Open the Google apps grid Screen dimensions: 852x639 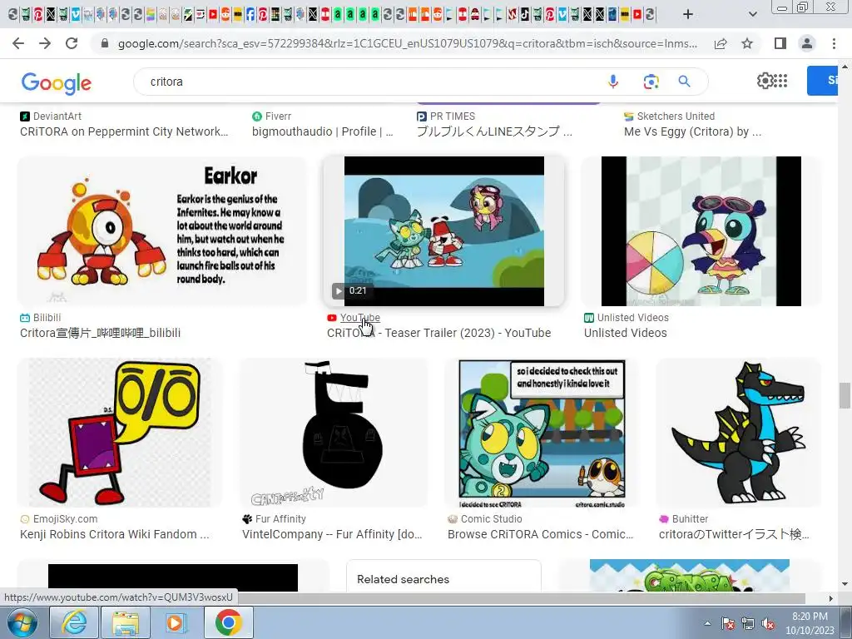780,81
